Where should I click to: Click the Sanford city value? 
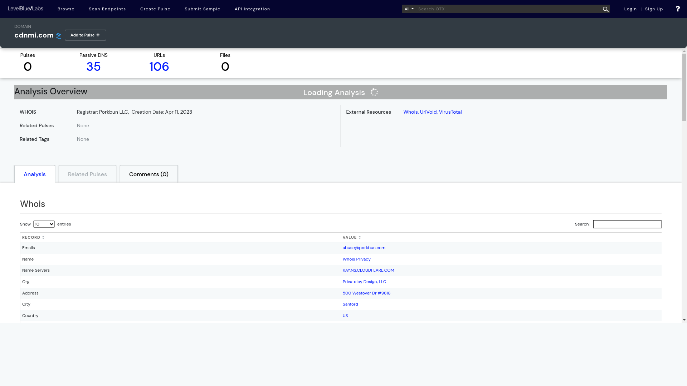click(350, 304)
